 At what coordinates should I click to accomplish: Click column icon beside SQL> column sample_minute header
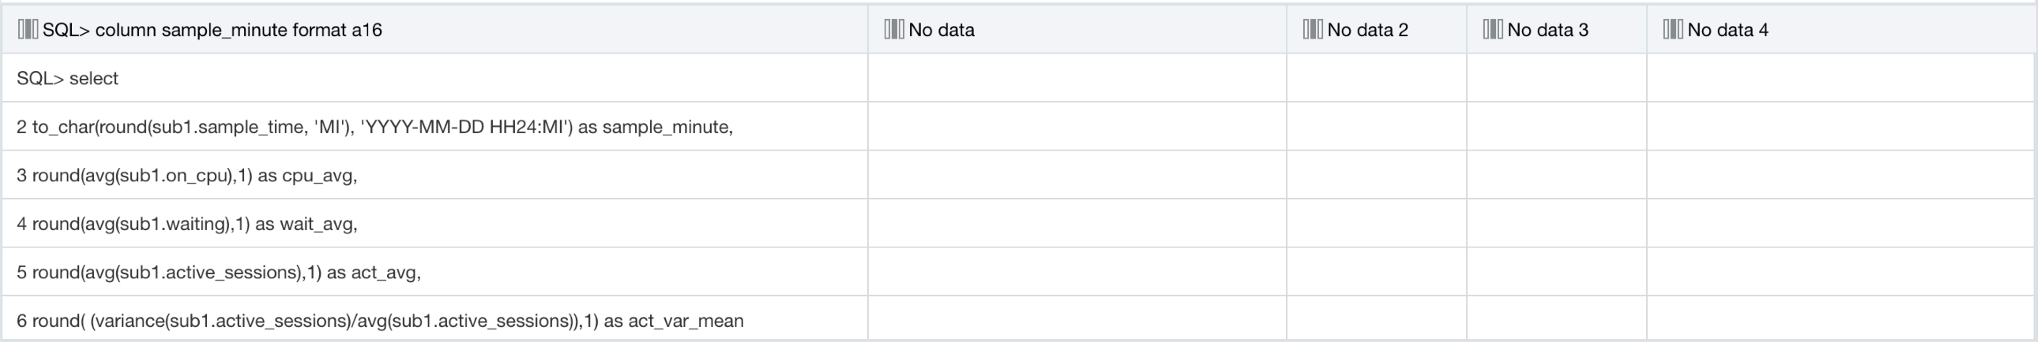coord(28,29)
